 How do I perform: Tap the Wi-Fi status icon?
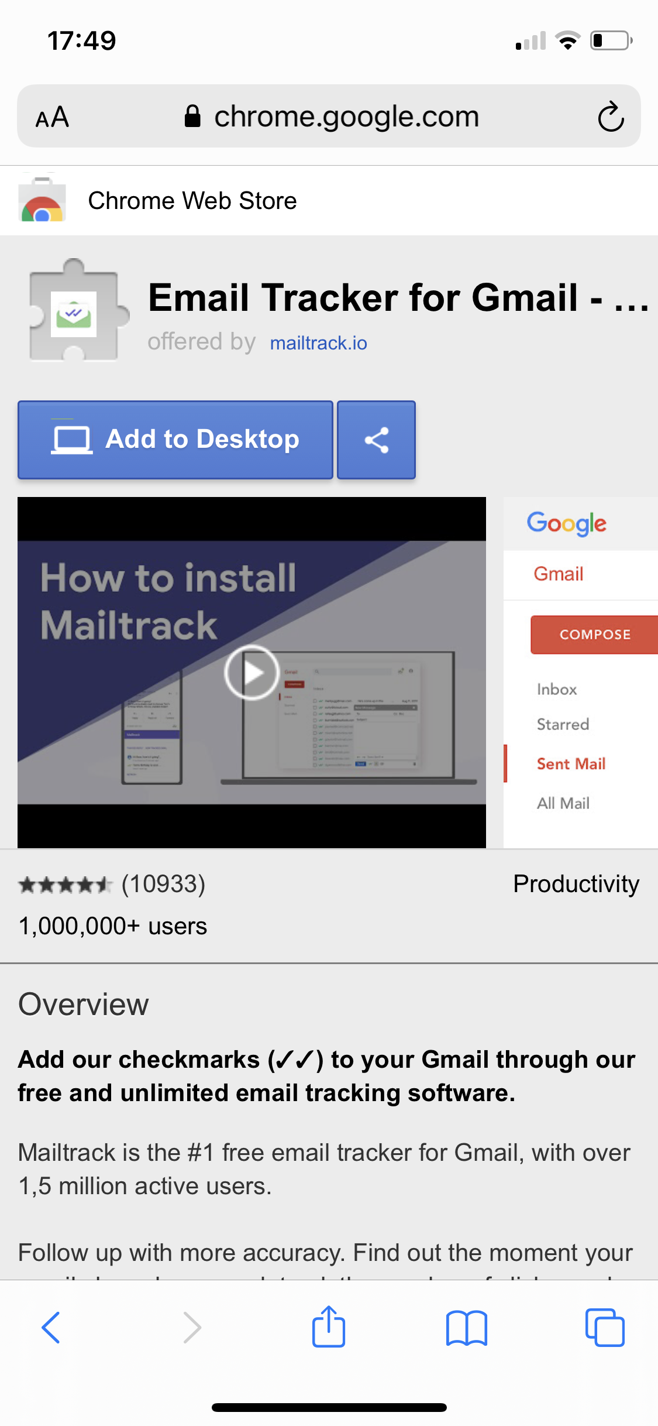tap(567, 40)
